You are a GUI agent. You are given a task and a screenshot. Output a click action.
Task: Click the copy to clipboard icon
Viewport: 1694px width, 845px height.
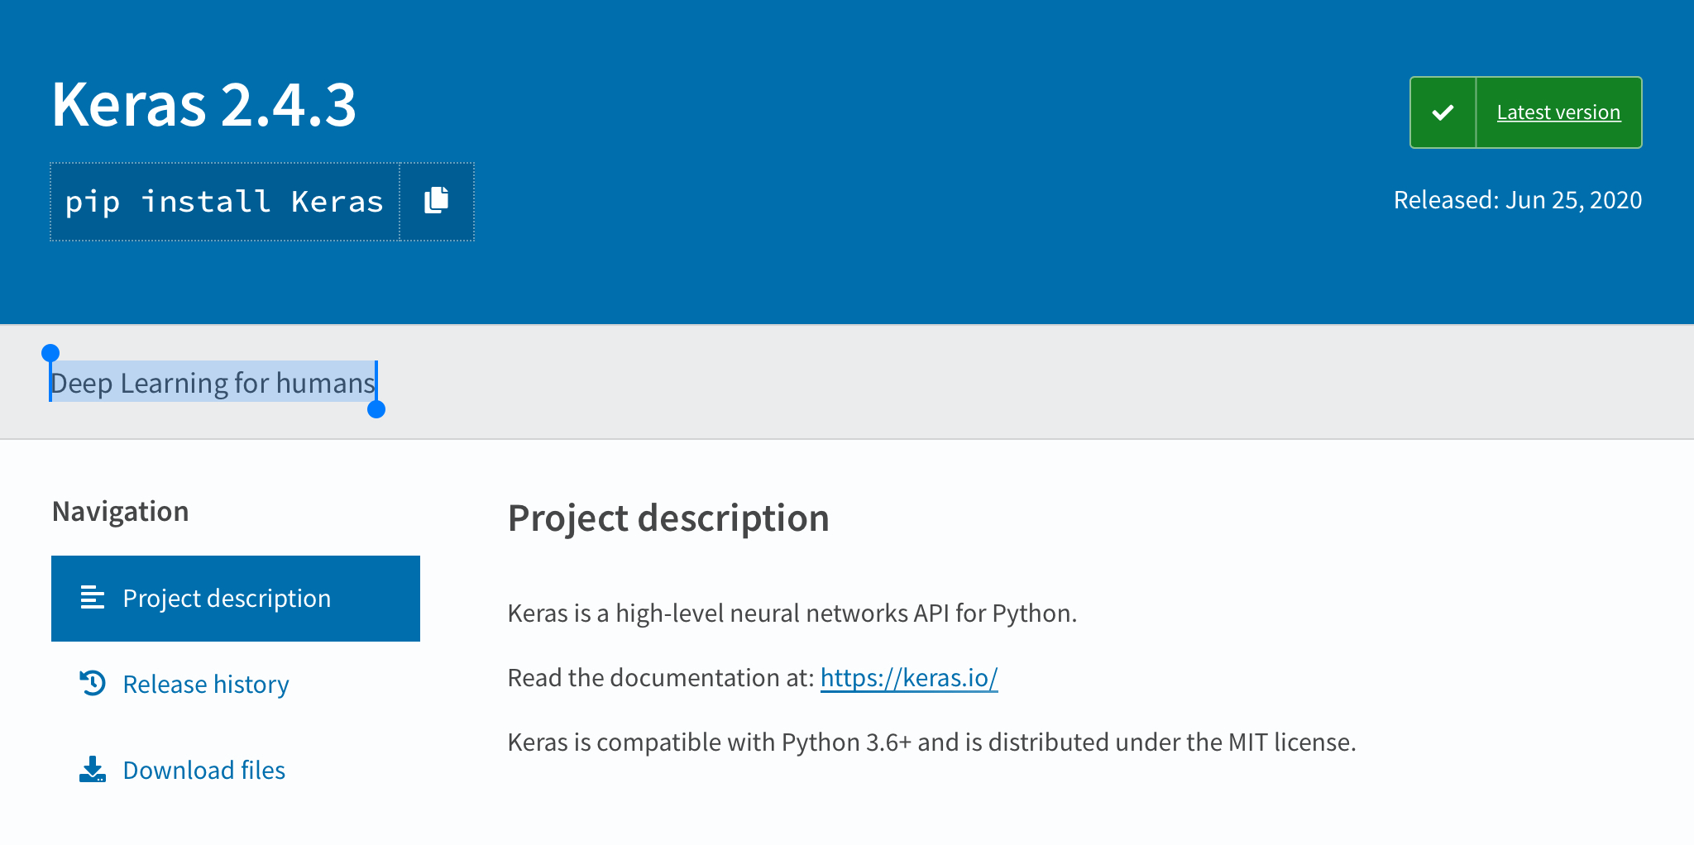pyautogui.click(x=436, y=201)
